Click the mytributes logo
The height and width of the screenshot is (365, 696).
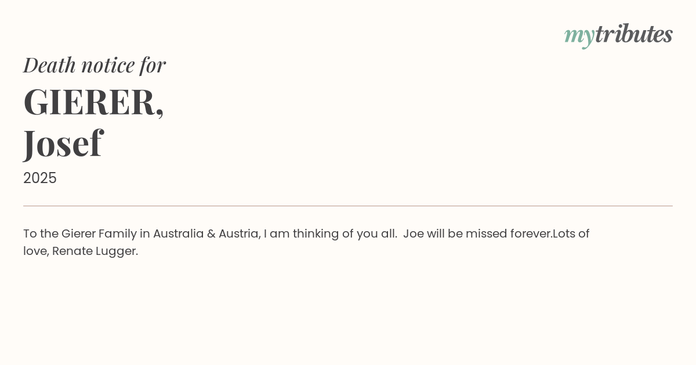point(618,35)
